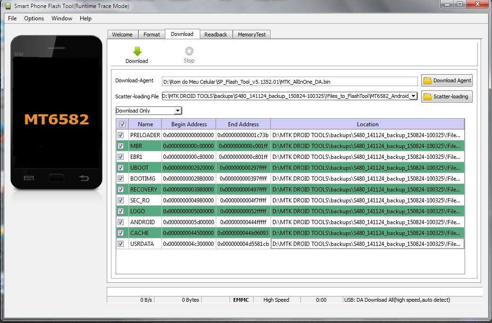This screenshot has height=323, width=492.
Task: Select the Download tab
Action: (182, 34)
